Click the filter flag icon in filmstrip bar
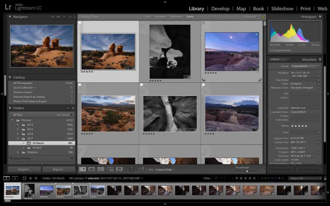Screen dimensions: 330x206 pos(216,178)
